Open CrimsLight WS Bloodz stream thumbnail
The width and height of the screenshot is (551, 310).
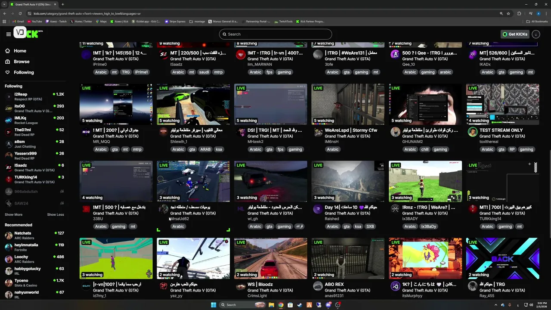pyautogui.click(x=271, y=258)
